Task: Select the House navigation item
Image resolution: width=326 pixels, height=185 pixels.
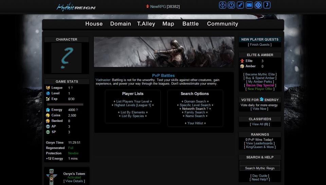Action: click(x=94, y=24)
